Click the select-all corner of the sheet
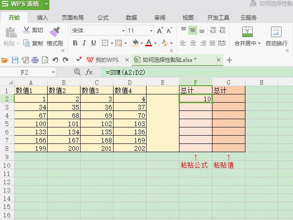The width and height of the screenshot is (293, 220). pyautogui.click(x=7, y=82)
